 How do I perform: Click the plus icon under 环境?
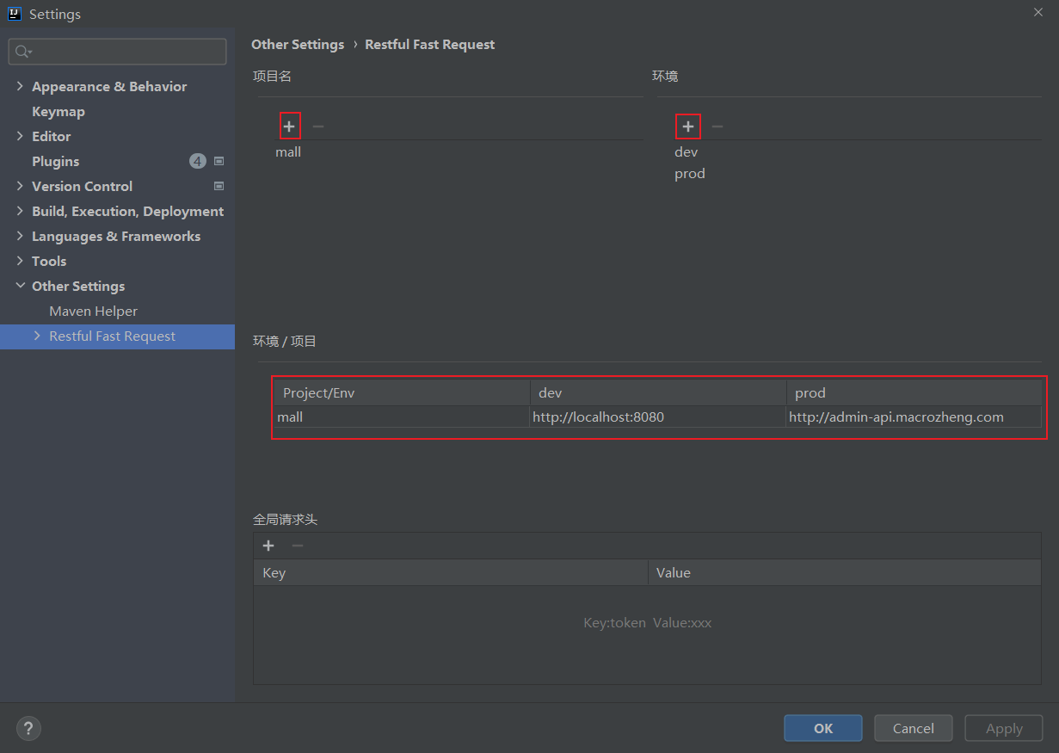[x=688, y=127]
